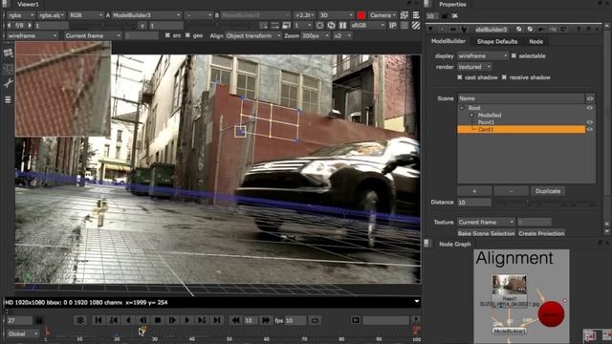Click the red record button in viewer toolbar
Viewport: 612px width, 344px height.
[361, 15]
